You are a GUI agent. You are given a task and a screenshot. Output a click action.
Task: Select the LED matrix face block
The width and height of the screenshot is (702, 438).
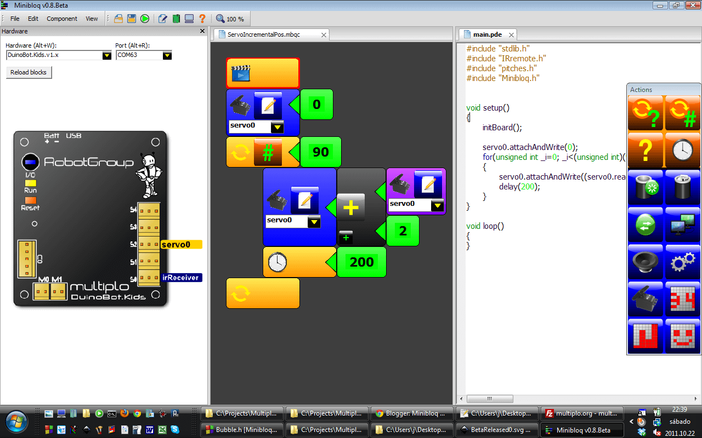tap(683, 298)
